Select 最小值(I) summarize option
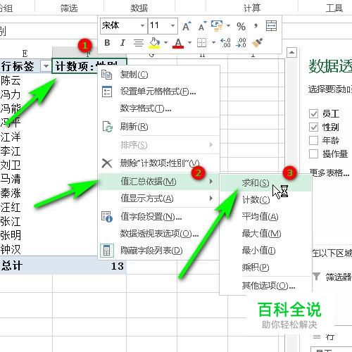352x352 pixels. (265, 251)
